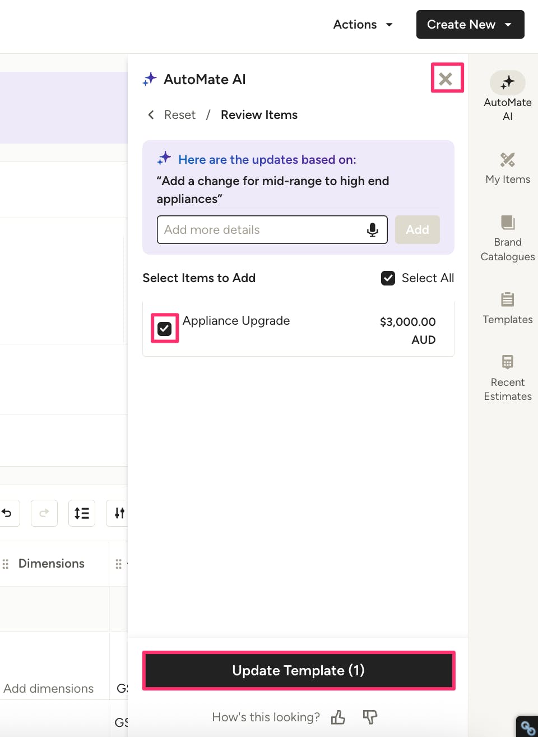The height and width of the screenshot is (737, 538).
Task: Click the microphone voice input icon
Action: pyautogui.click(x=372, y=230)
